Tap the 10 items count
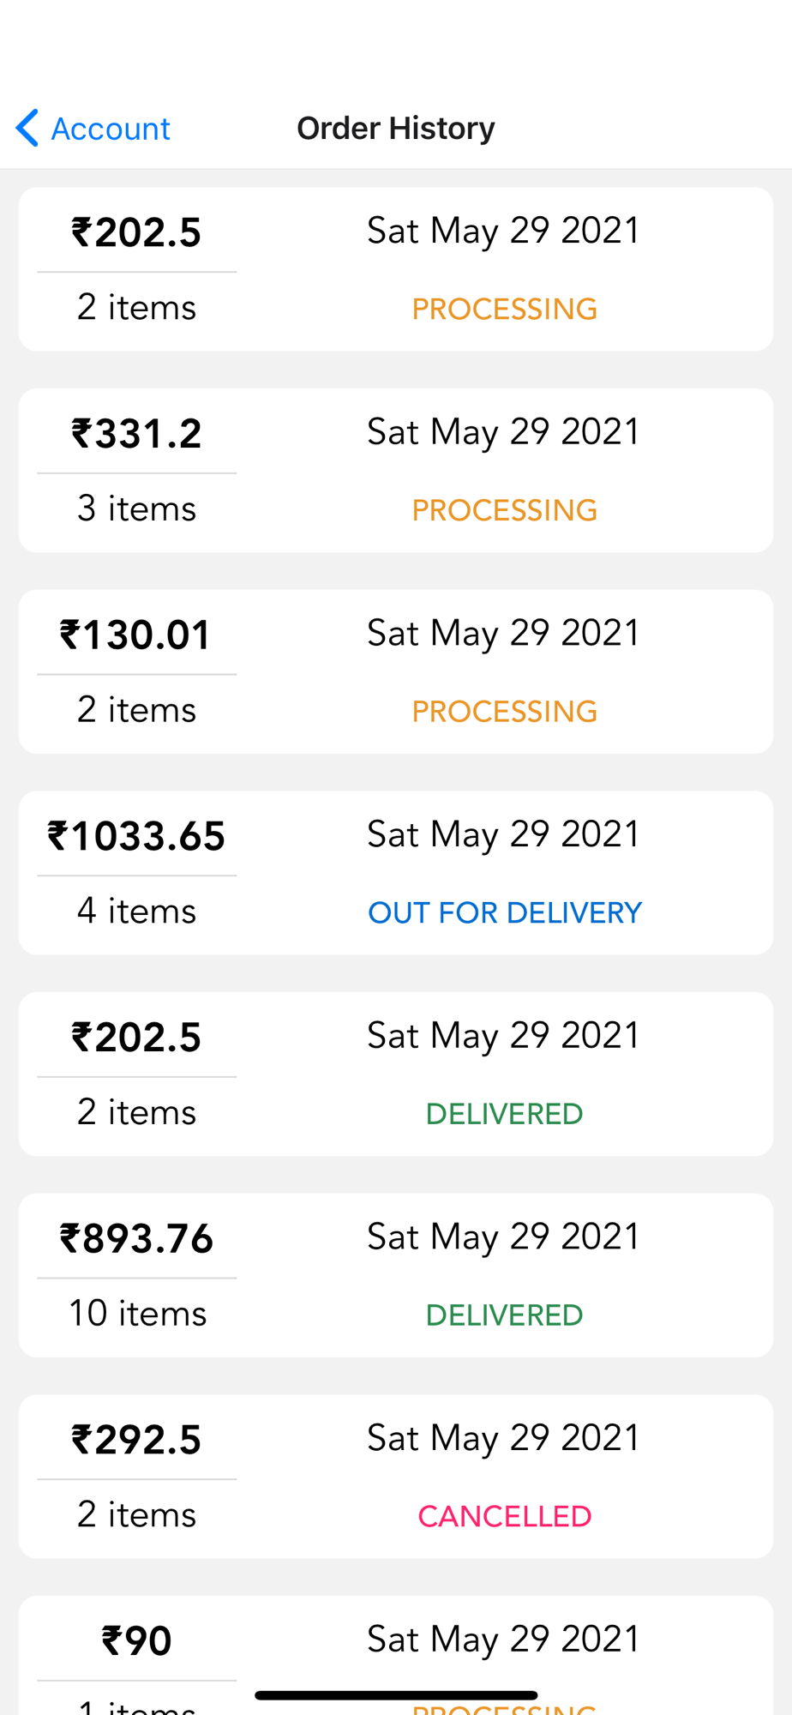 point(137,1314)
